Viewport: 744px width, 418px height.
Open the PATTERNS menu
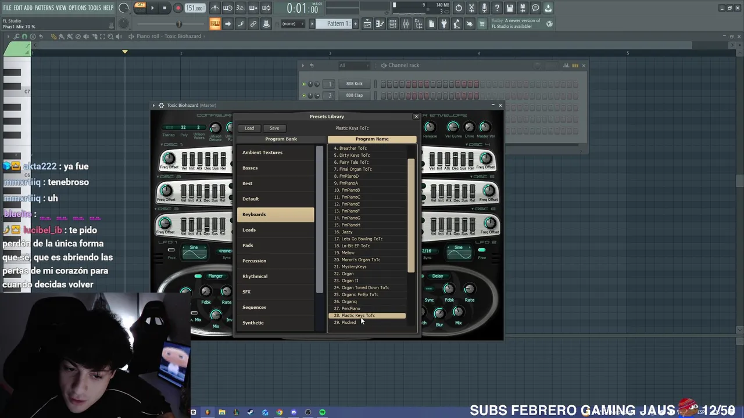[x=44, y=8]
